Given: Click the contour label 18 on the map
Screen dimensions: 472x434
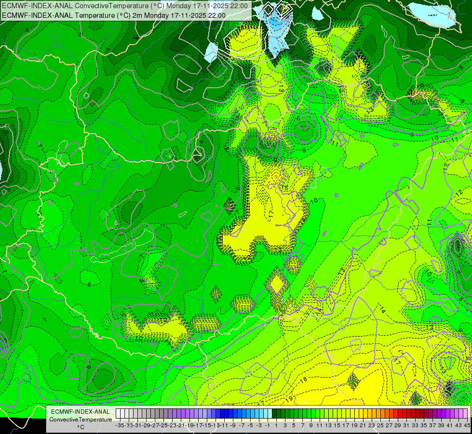Looking at the screenshot, I should tap(303, 380).
